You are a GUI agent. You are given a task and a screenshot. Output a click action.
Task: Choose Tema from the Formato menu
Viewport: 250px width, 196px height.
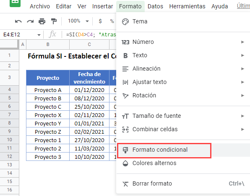pyautogui.click(x=183, y=21)
